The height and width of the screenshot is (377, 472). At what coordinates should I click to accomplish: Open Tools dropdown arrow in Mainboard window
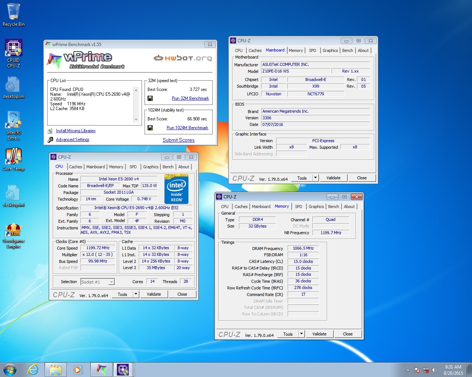click(315, 178)
